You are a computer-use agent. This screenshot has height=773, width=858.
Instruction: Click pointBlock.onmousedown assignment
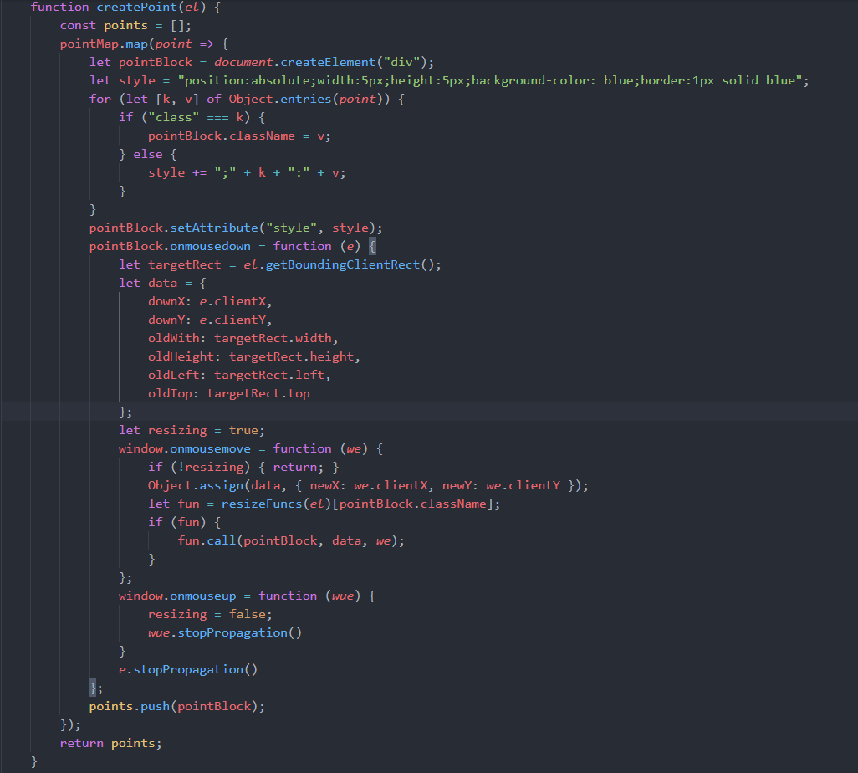coord(232,246)
